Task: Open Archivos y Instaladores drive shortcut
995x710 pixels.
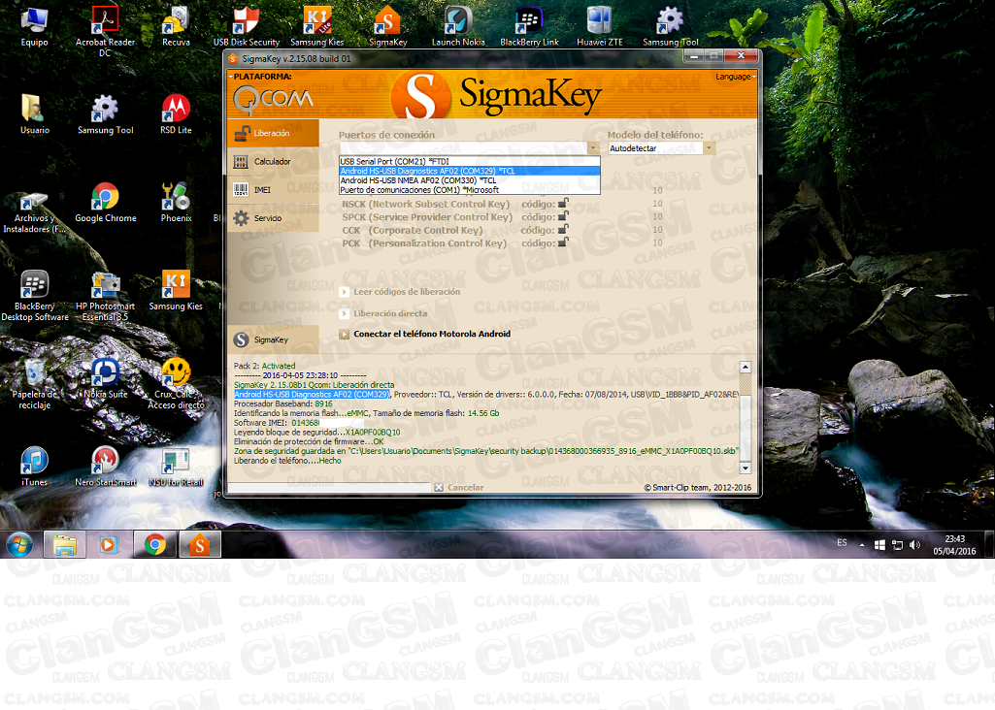Action: [x=34, y=213]
